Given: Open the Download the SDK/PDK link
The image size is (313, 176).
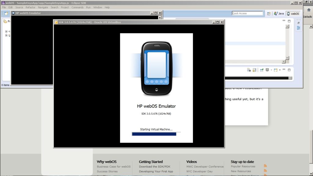Looking at the screenshot, I should pyautogui.click(x=155, y=167).
